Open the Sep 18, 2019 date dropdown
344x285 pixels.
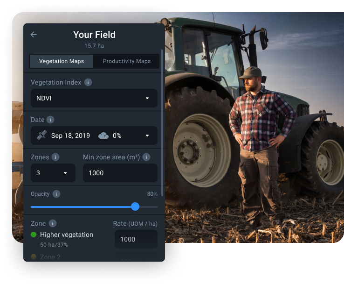pos(94,135)
